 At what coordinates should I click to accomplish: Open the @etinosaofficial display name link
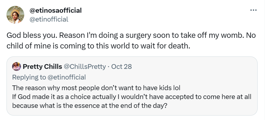[56, 11]
